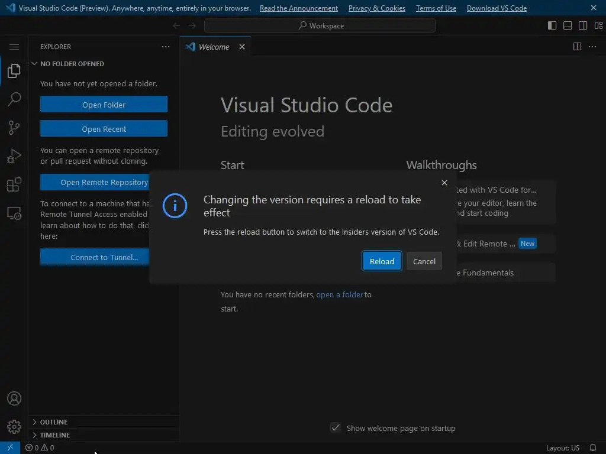Open the Accounts icon in activity bar
The width and height of the screenshot is (606, 454).
click(14, 398)
